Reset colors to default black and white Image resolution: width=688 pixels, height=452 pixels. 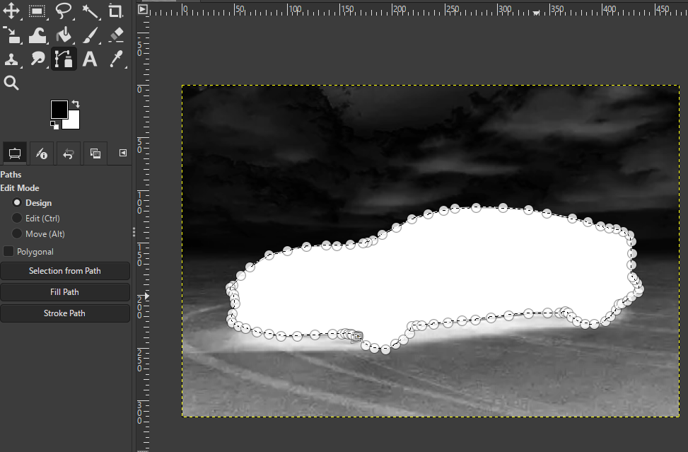tap(54, 125)
